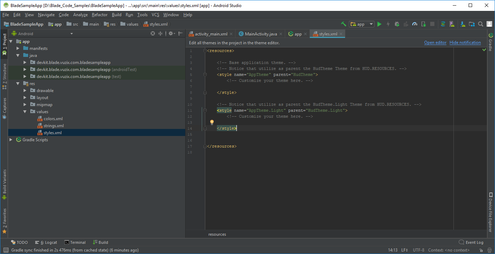
Task: Collapse the java folder
Action: tap(18, 56)
